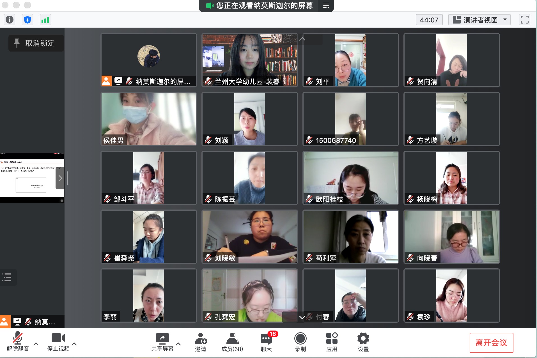Click the blue security shield icon

pos(27,20)
